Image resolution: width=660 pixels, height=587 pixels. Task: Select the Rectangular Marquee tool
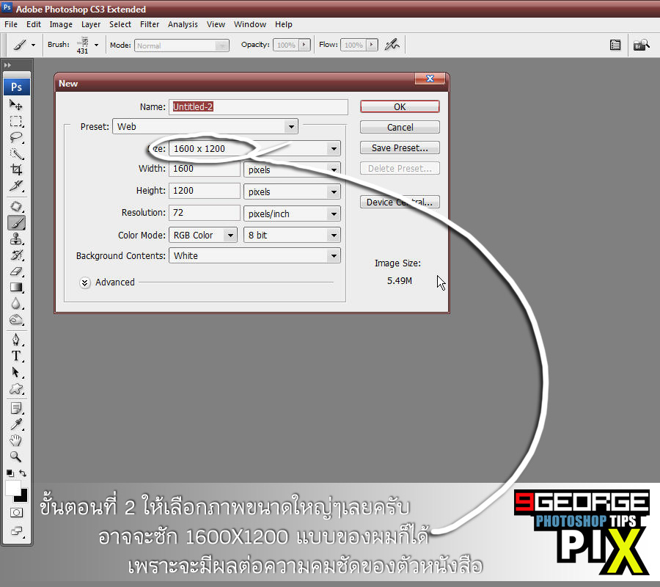[x=16, y=122]
